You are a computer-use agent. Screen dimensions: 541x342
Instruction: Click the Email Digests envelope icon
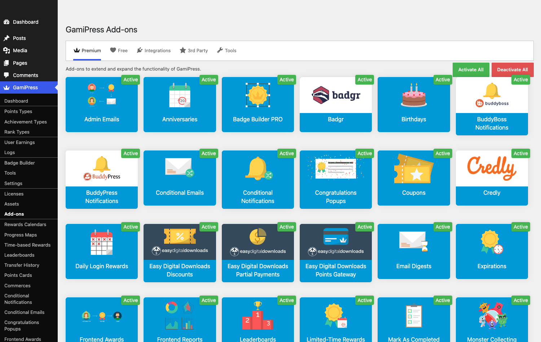[414, 241]
